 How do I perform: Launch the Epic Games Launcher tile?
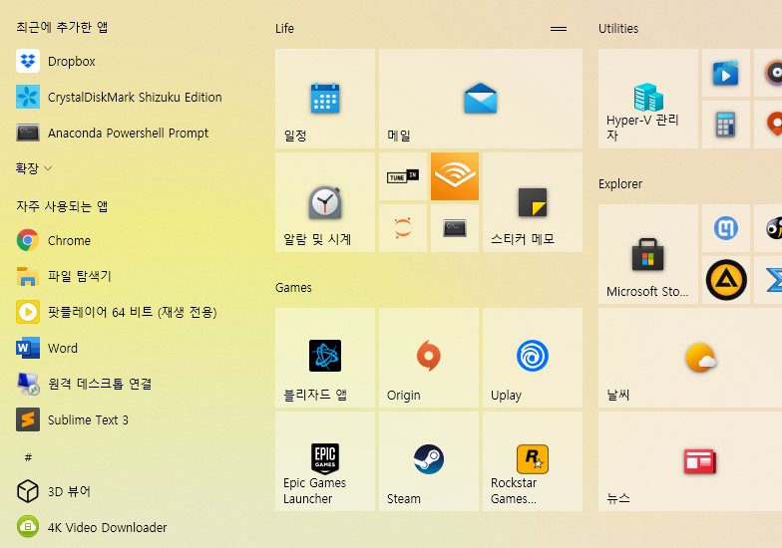(x=325, y=461)
